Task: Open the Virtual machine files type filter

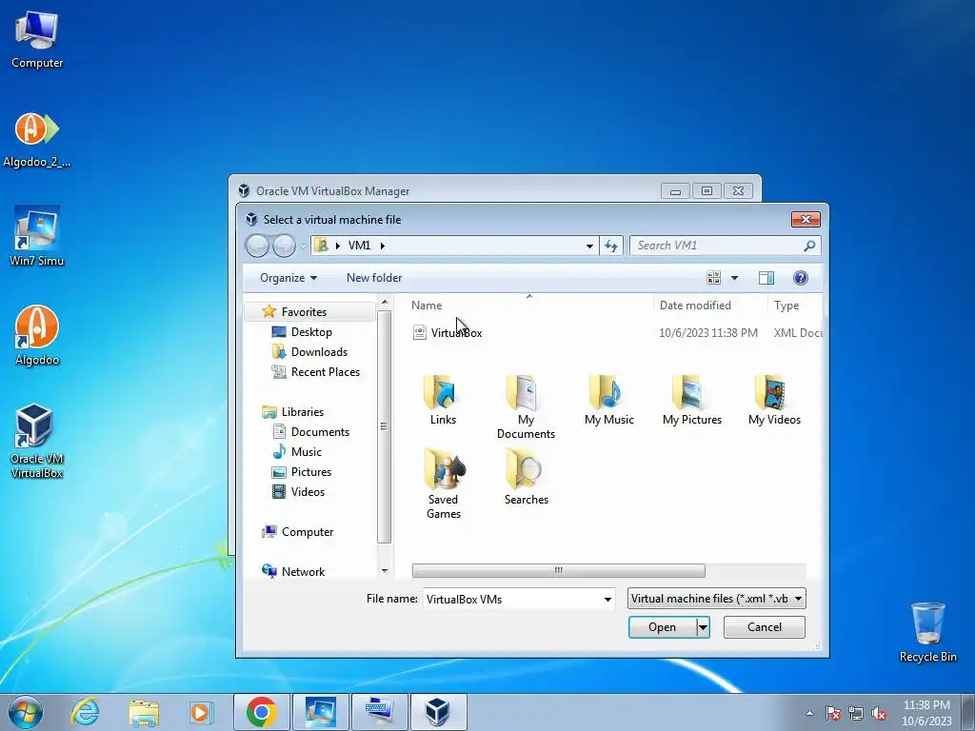Action: click(716, 599)
